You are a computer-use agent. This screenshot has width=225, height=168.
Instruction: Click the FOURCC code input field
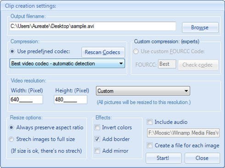click(x=167, y=64)
